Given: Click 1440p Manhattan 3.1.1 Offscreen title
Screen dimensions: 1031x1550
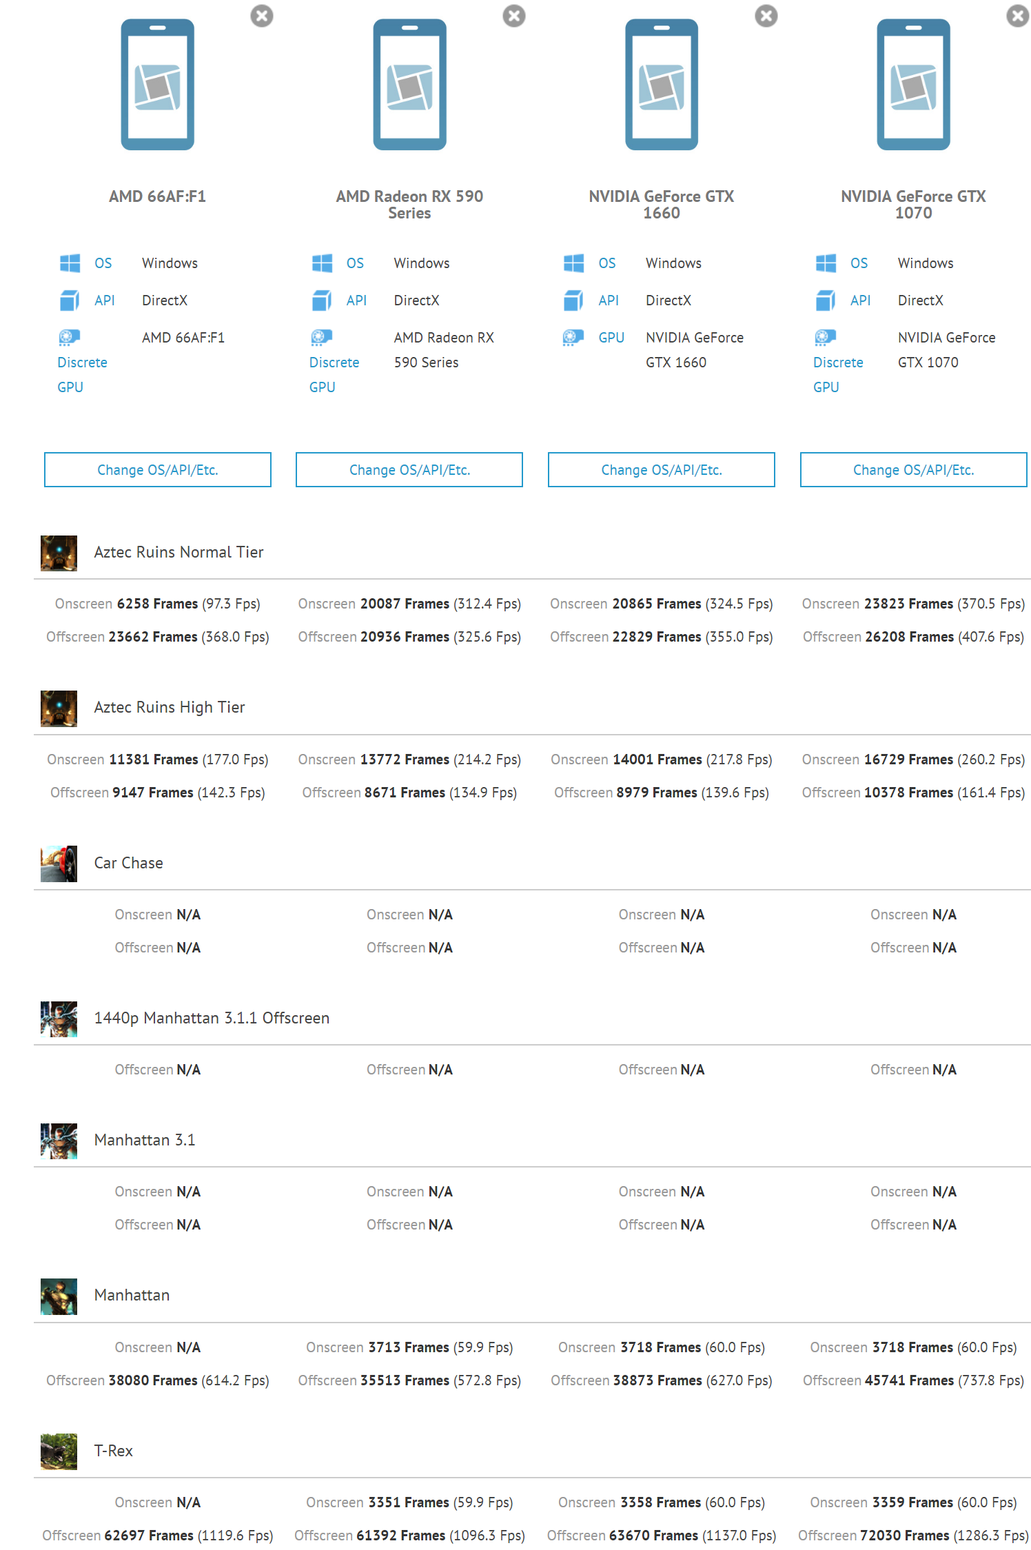Looking at the screenshot, I should coord(212,1018).
